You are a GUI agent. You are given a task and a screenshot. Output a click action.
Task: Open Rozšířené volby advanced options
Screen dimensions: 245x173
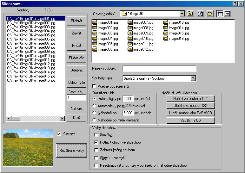[x=71, y=151]
